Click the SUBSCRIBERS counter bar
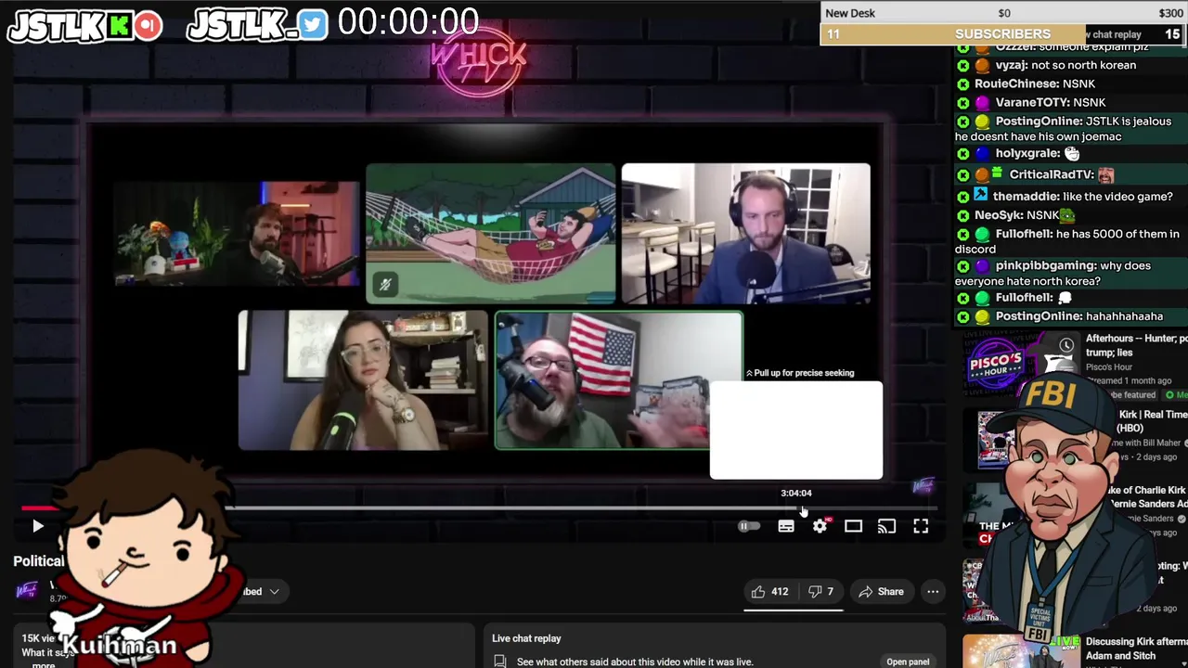 point(1003,34)
